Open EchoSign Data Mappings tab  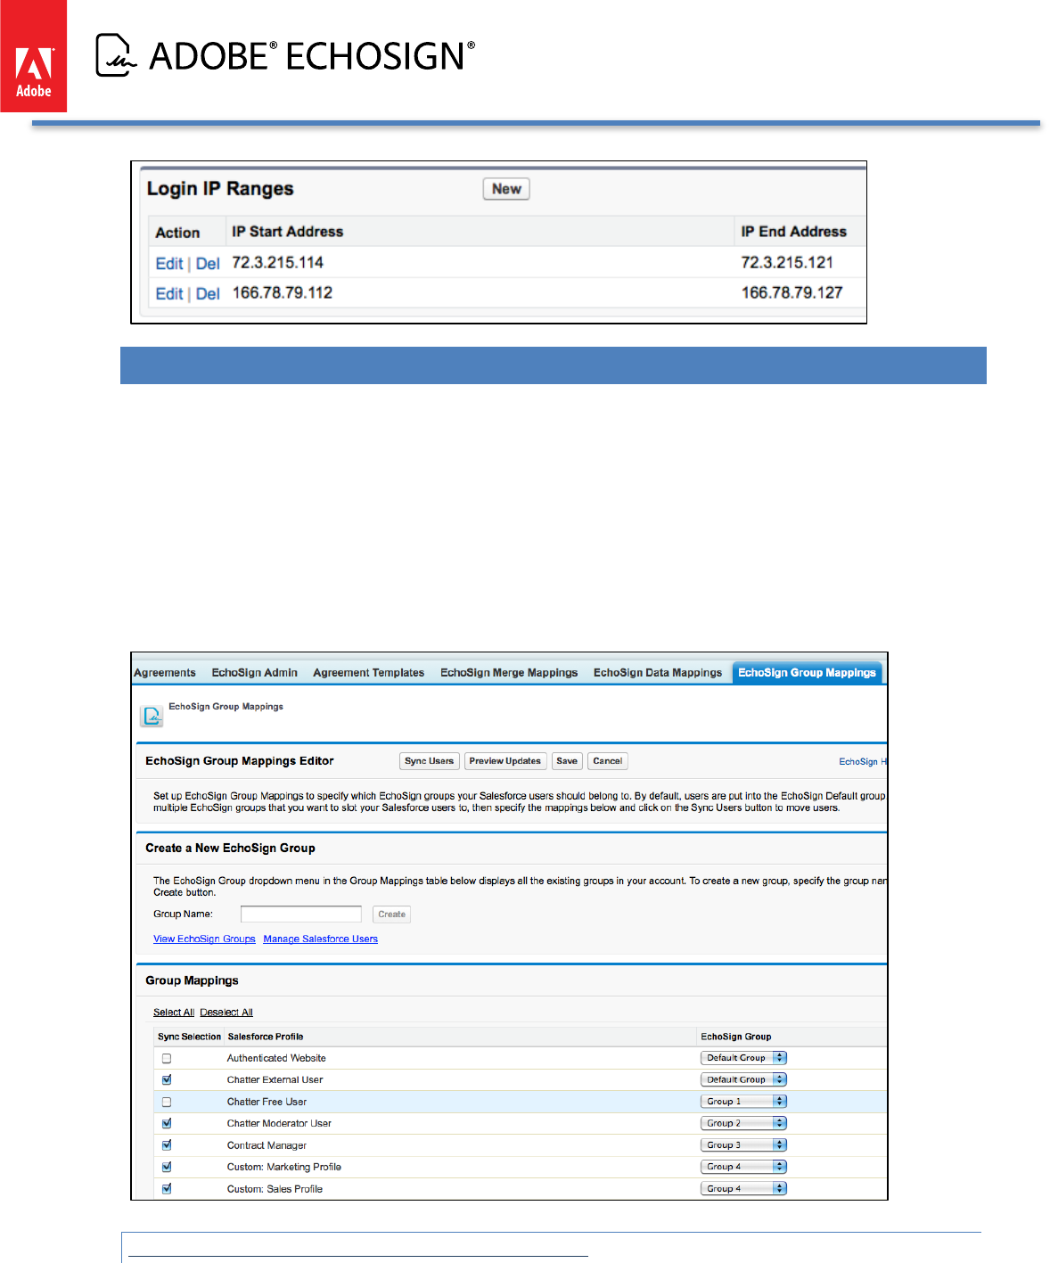pos(658,673)
